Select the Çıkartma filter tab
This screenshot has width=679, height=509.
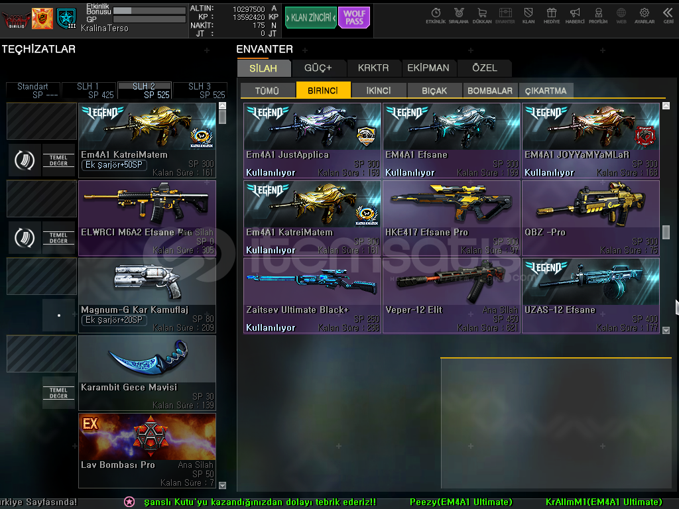point(546,90)
